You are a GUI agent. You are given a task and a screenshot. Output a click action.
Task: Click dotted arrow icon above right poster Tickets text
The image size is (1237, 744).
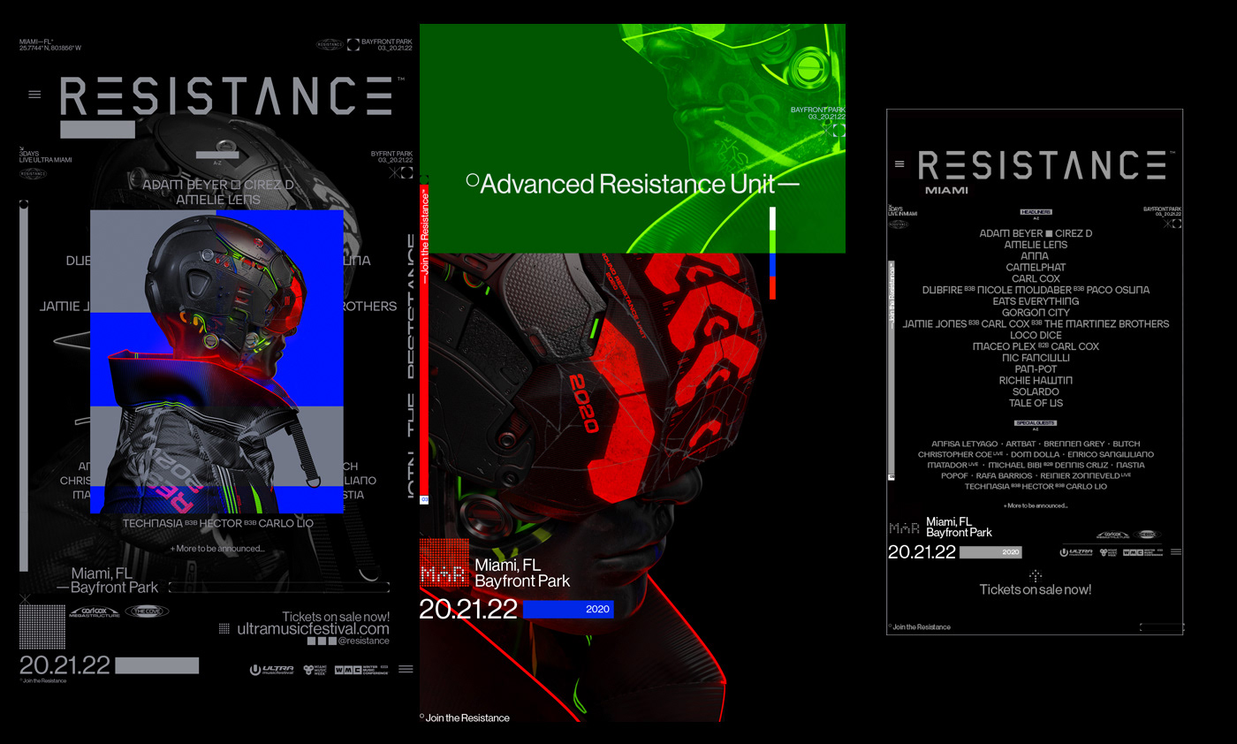pos(1036,576)
